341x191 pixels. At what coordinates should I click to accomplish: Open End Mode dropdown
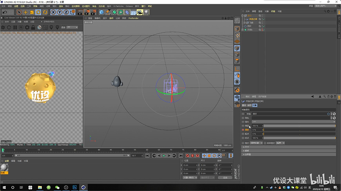pos(280,143)
